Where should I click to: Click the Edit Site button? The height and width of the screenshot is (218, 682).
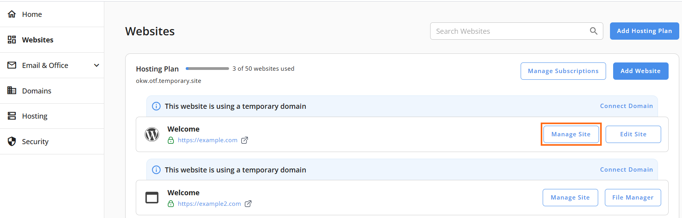pos(633,134)
